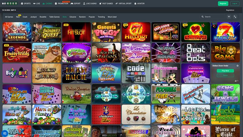
Task: Open the Gangsta Piggy game
Action: 106,32
